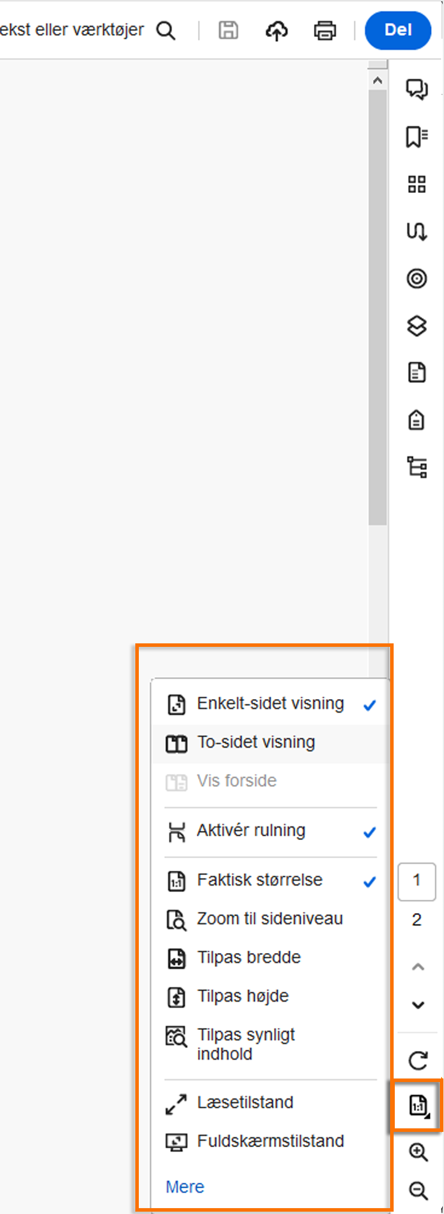The width and height of the screenshot is (444, 1214).
Task: Click the printer icon
Action: [x=325, y=30]
